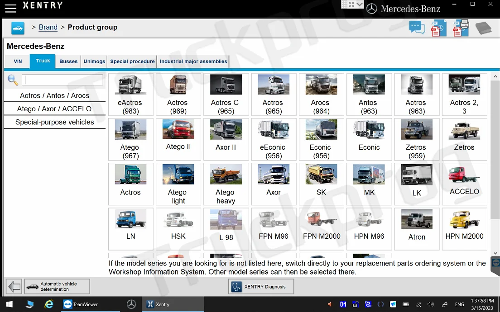Click the magnifier search icon
This screenshot has height=312, width=500.
coord(13,80)
